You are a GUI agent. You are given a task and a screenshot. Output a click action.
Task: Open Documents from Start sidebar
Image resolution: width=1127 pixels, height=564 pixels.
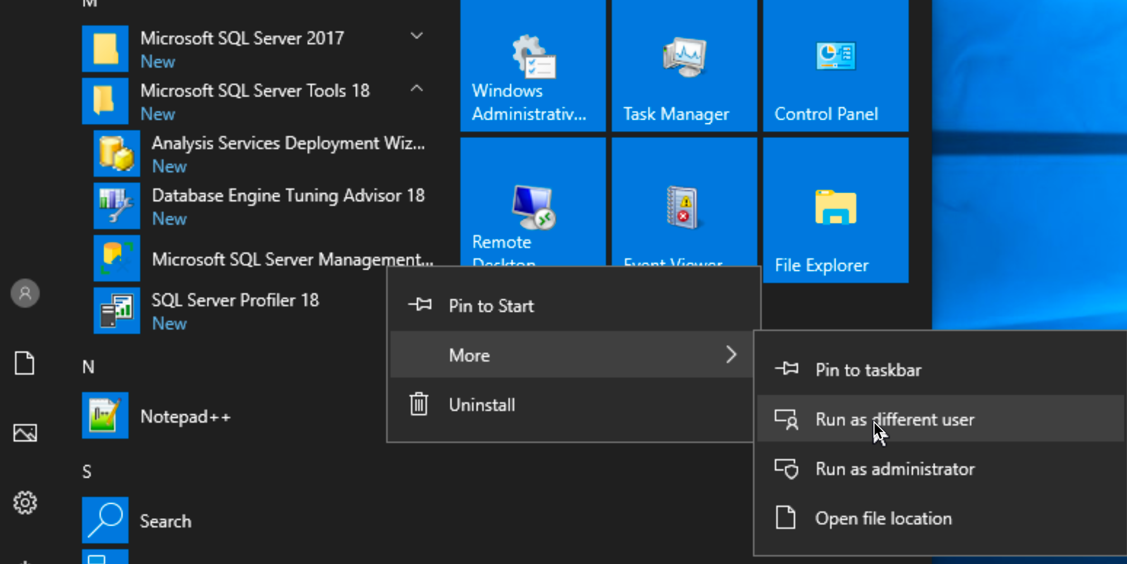25,363
